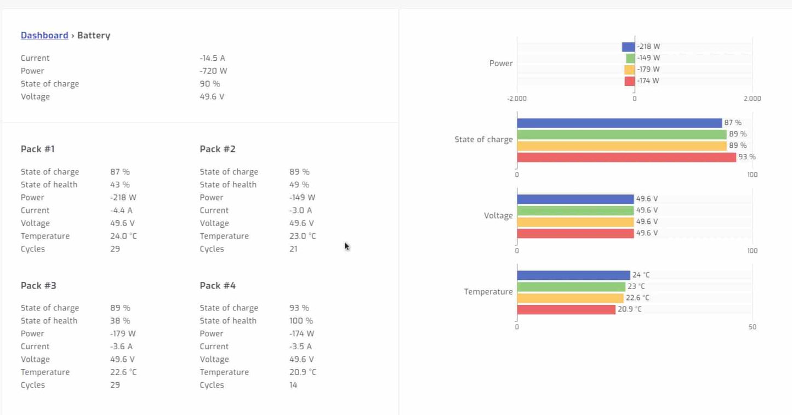Click the green Power bar showing -149 W
This screenshot has height=415, width=792.
(x=631, y=58)
